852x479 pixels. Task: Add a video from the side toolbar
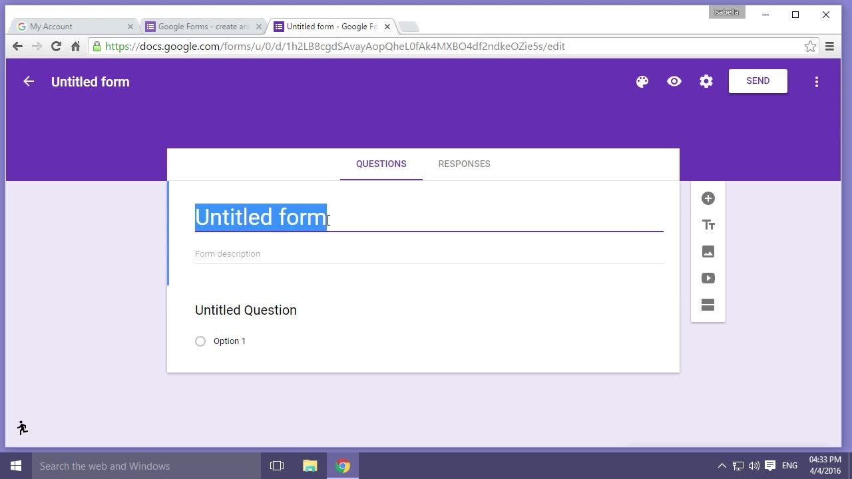tap(708, 278)
